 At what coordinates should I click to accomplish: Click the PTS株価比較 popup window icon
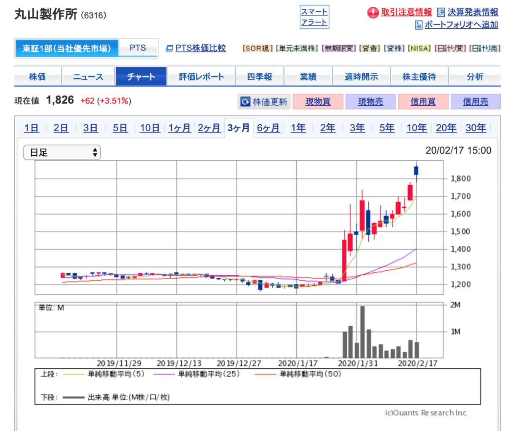pos(169,48)
